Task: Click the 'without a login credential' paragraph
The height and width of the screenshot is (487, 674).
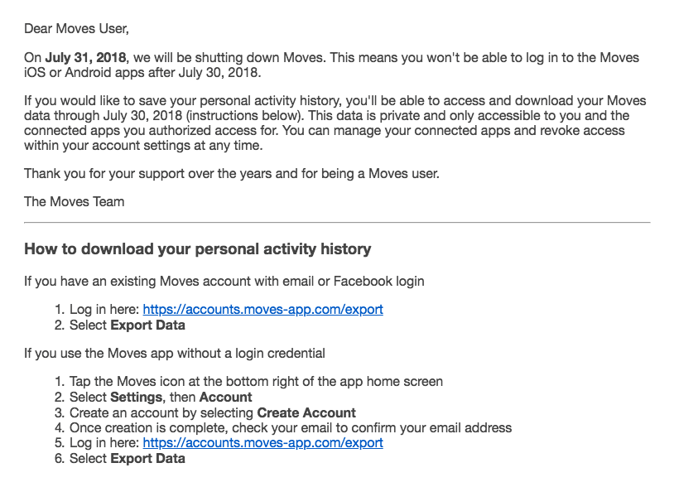Action: [x=174, y=353]
